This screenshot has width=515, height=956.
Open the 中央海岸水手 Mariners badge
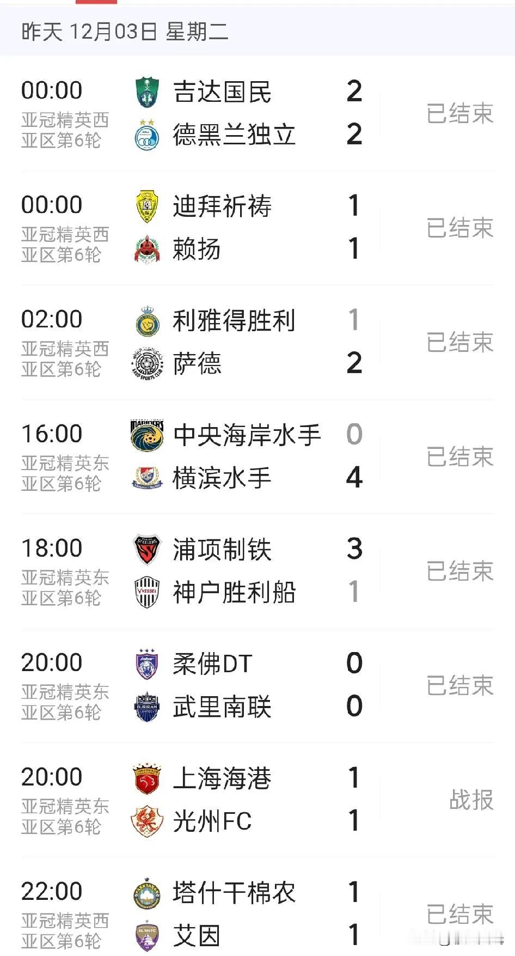coord(147,435)
